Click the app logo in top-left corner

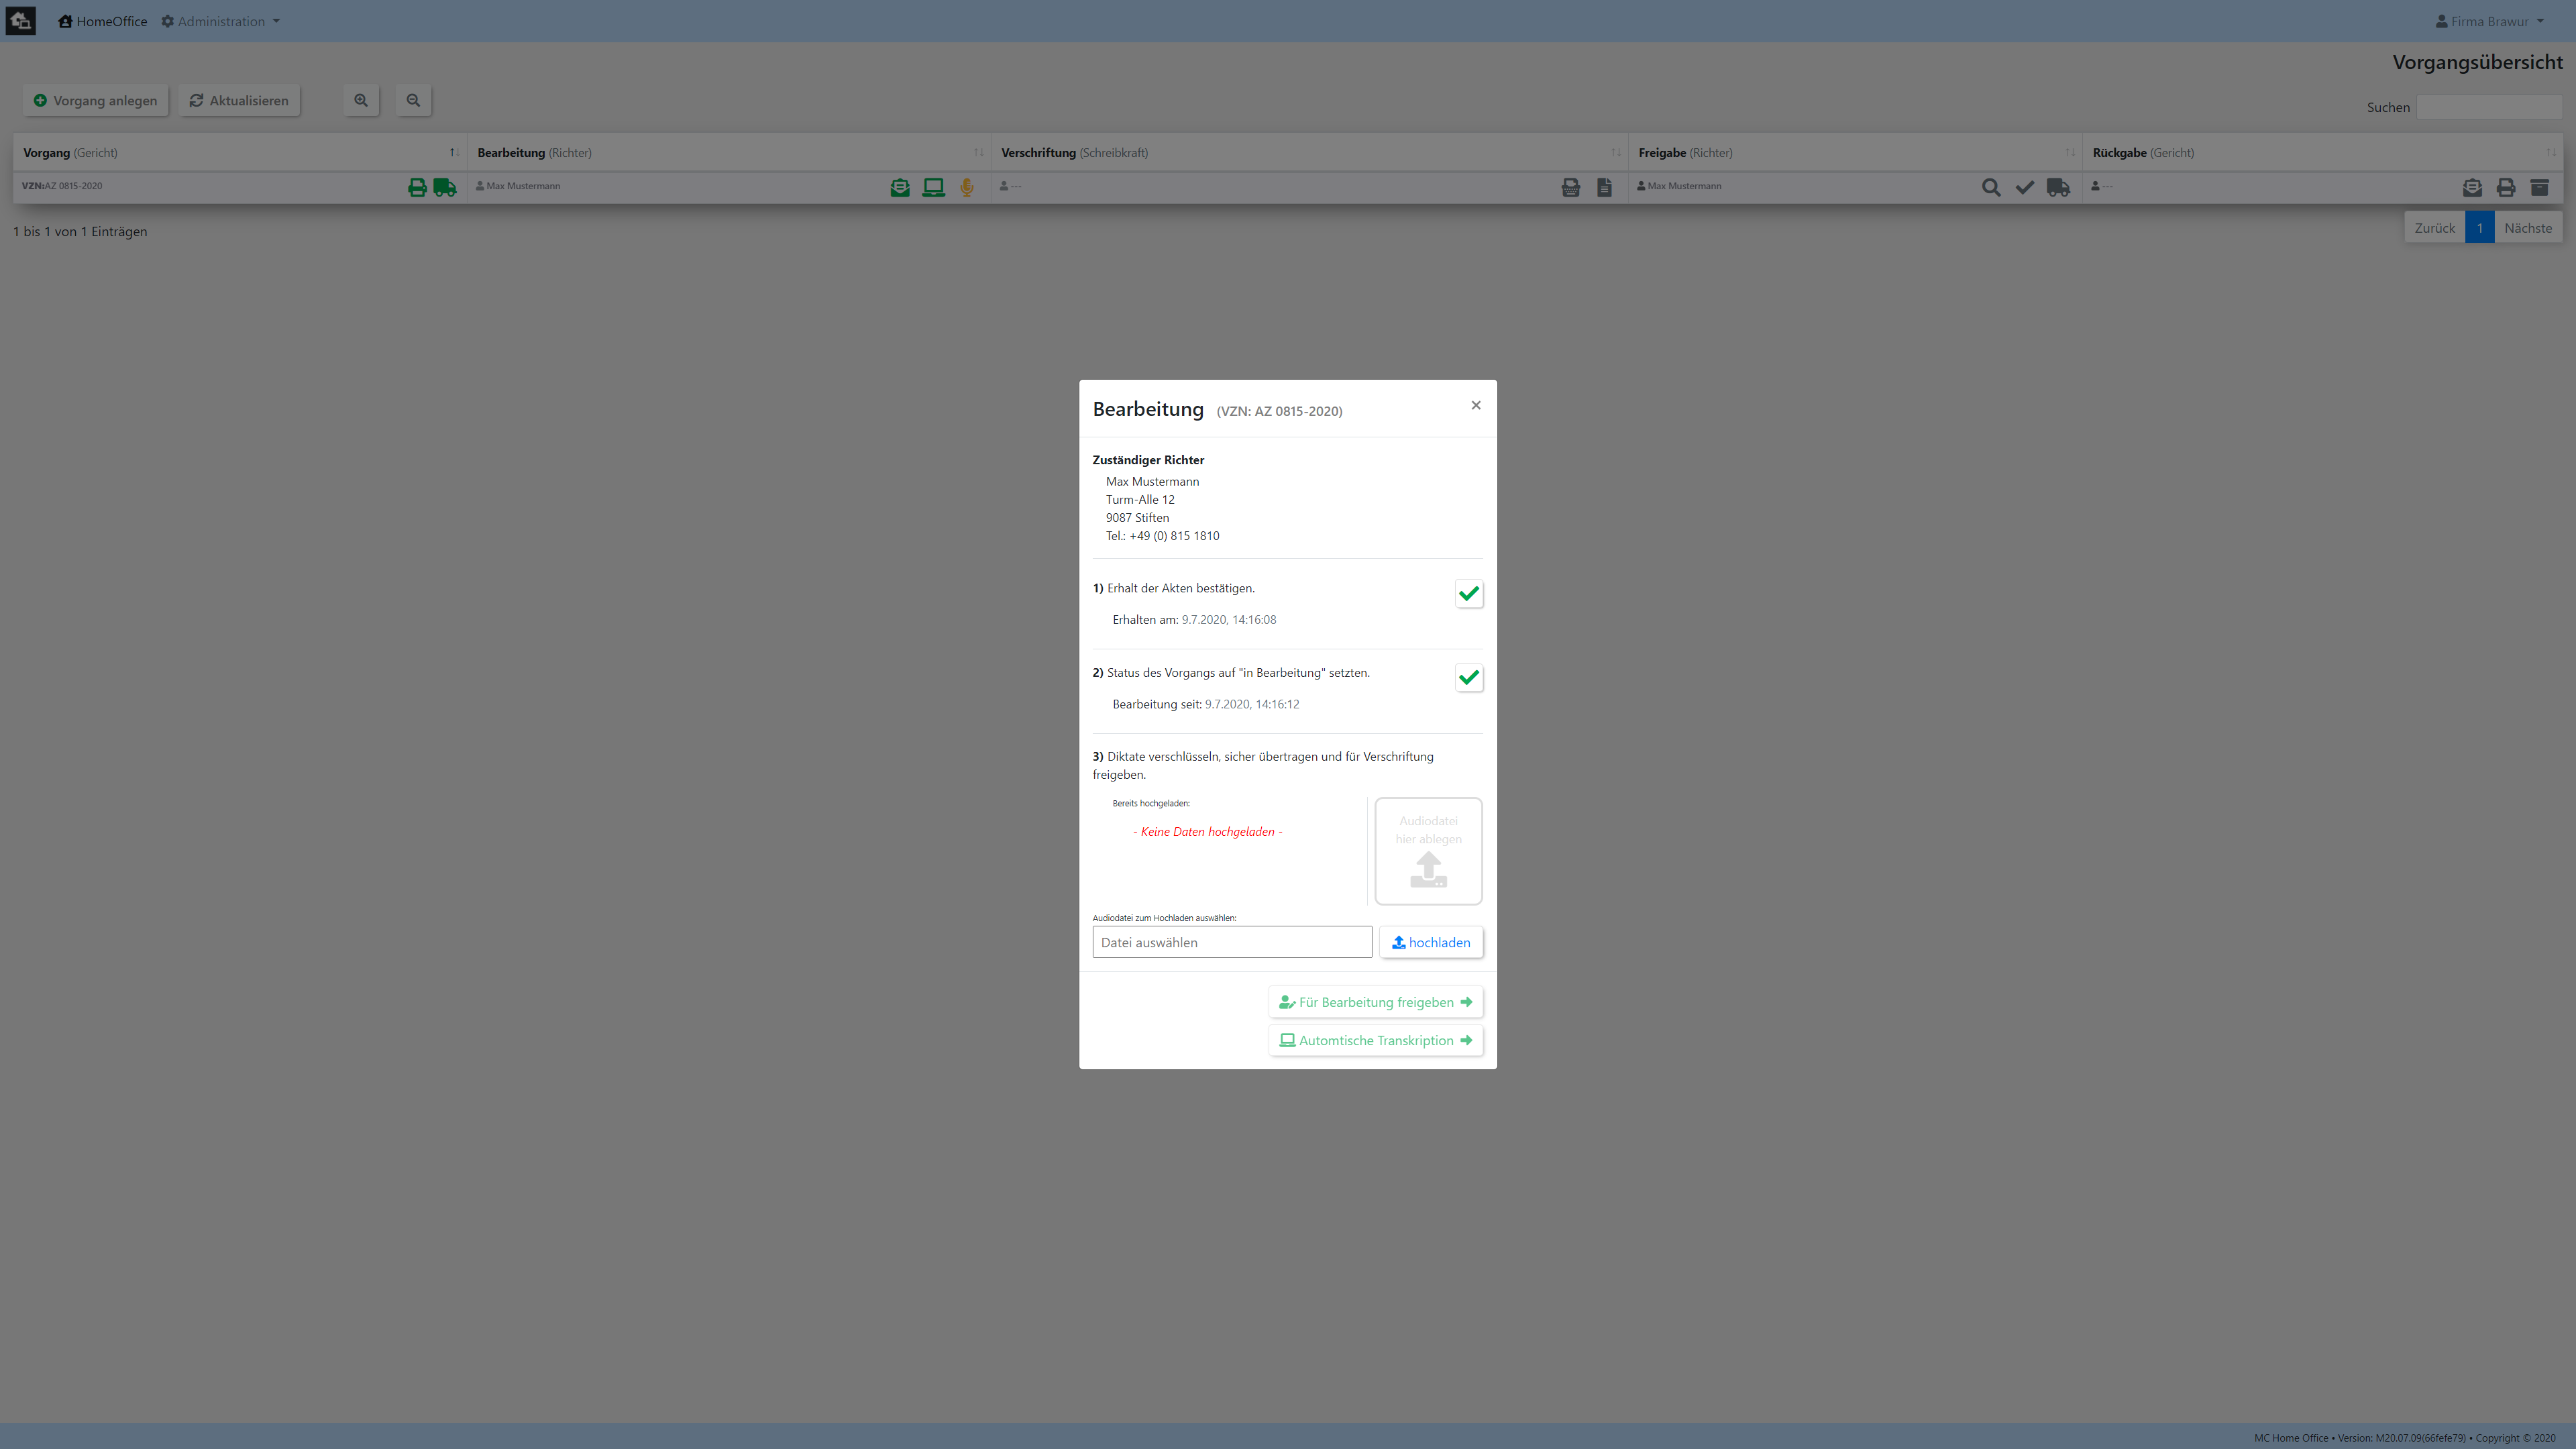pos(21,21)
